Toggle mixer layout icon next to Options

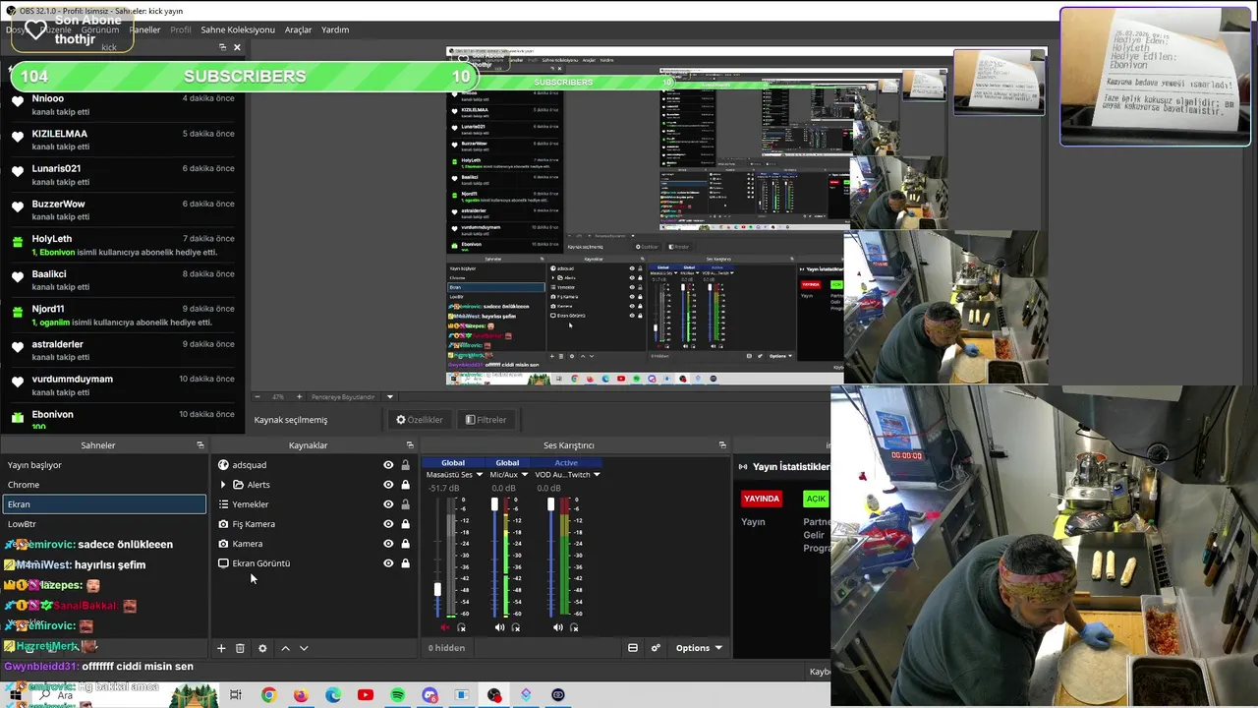click(633, 648)
